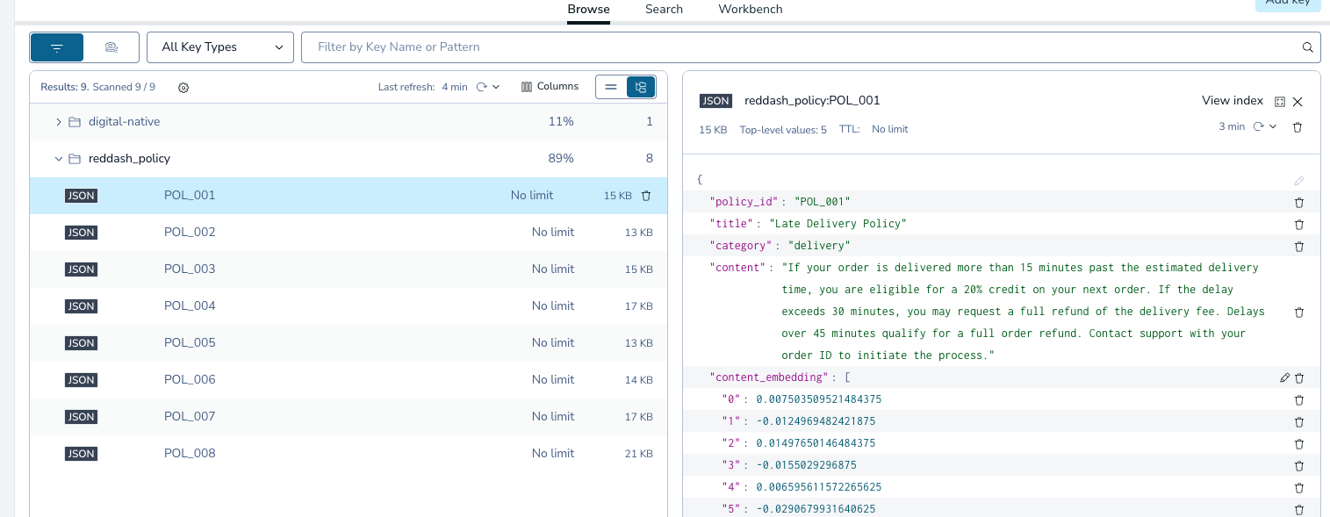Click the View index link

(x=1233, y=101)
